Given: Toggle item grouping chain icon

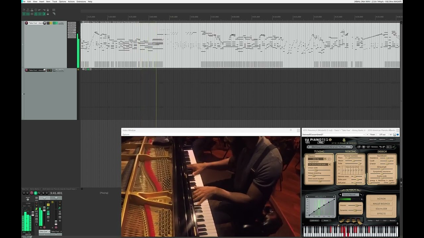Looking at the screenshot, I should point(28,14).
